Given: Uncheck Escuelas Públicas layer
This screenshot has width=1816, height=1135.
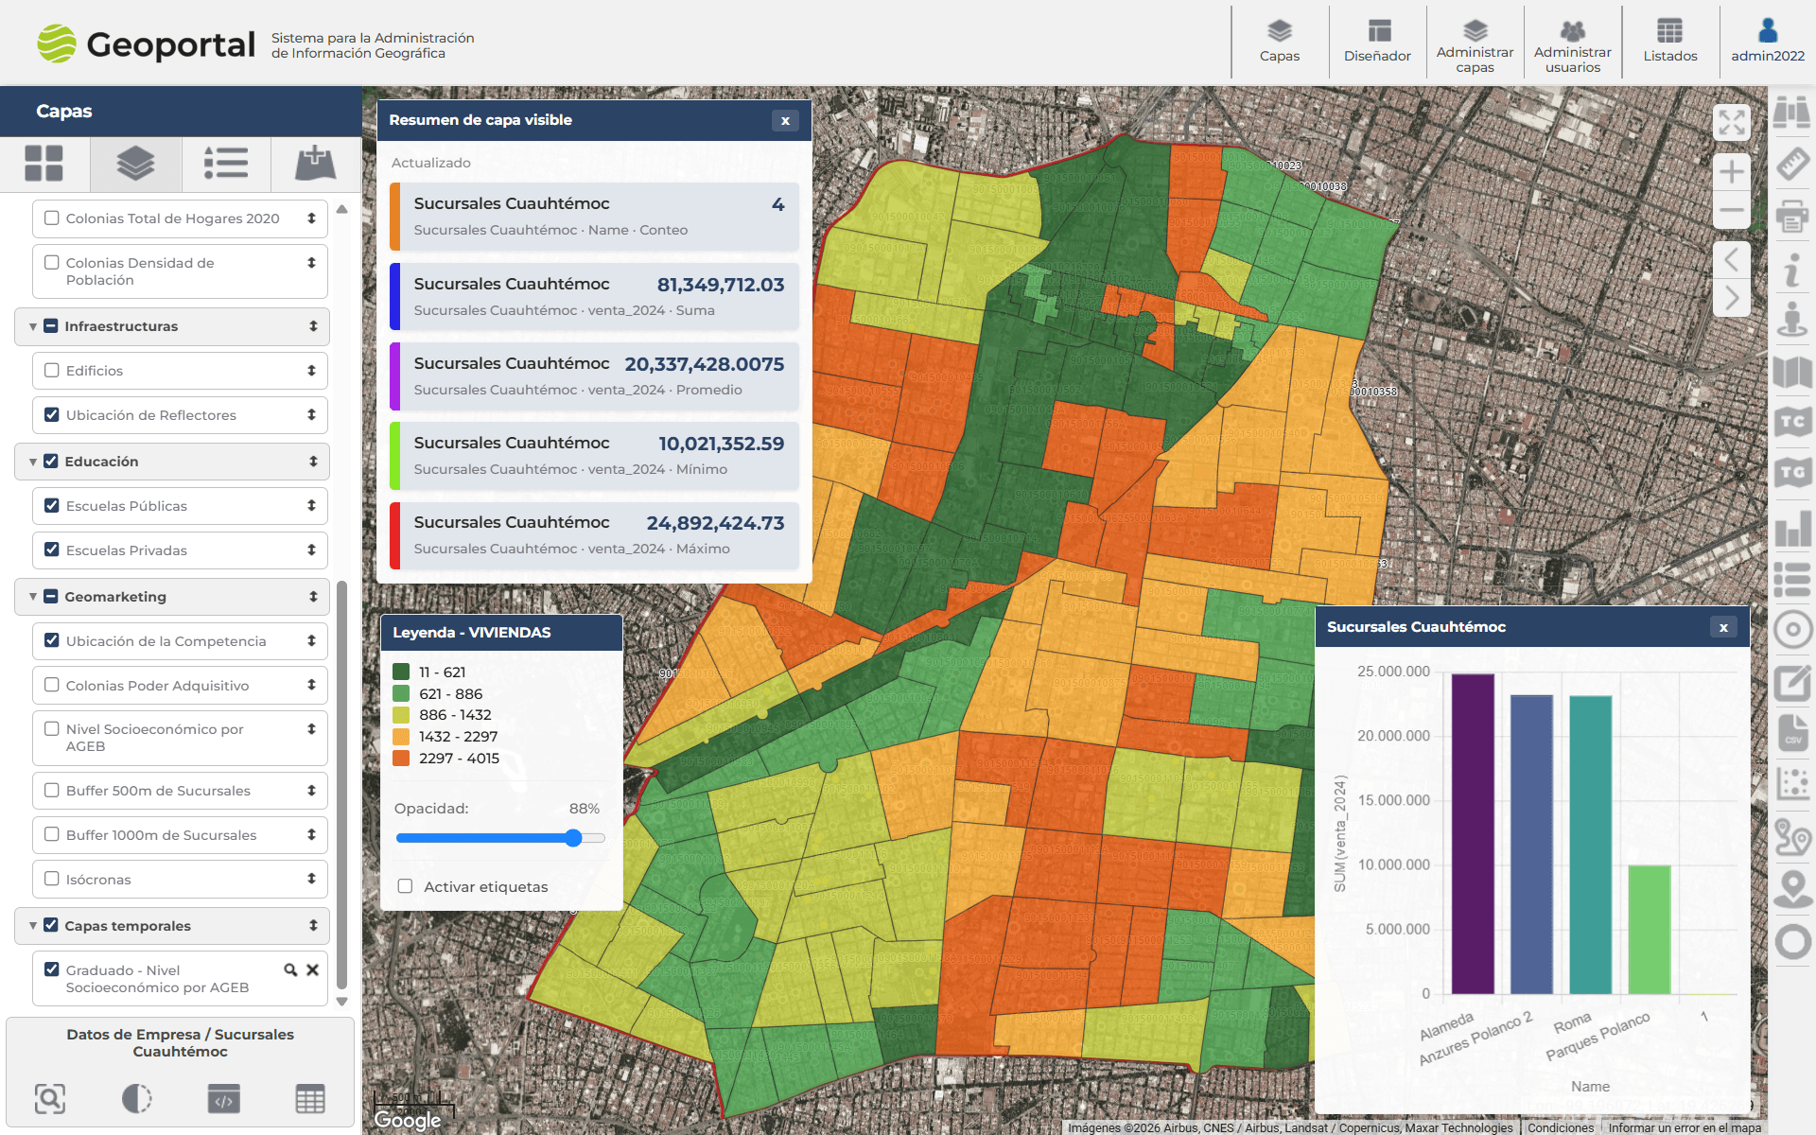Looking at the screenshot, I should 52,505.
